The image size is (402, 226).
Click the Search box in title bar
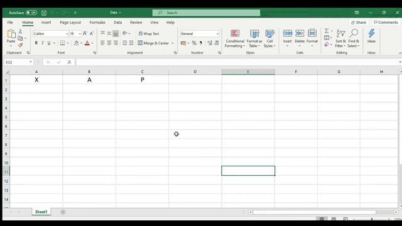click(206, 13)
